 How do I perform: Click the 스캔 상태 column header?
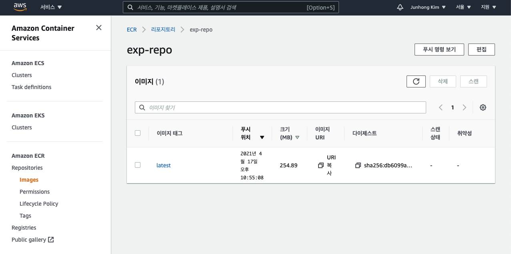[435, 133]
